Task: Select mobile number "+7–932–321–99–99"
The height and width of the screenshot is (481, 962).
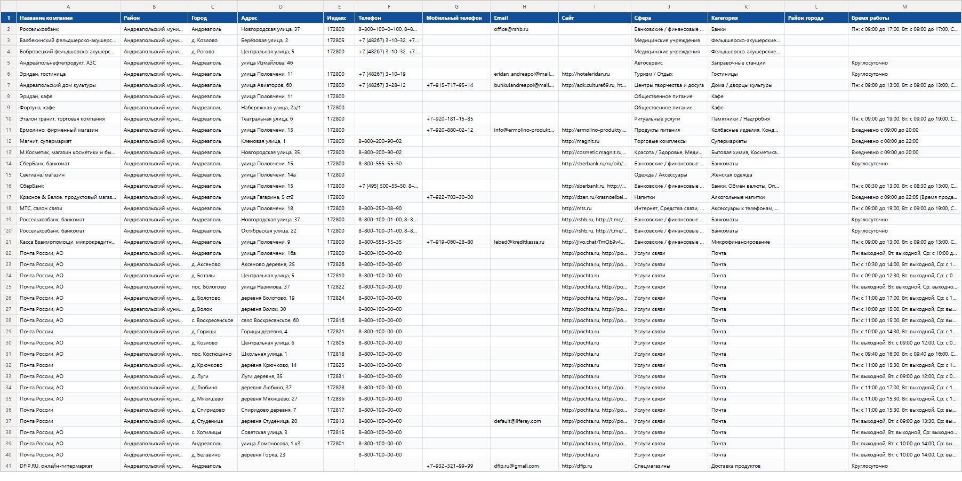Action: (x=456, y=466)
